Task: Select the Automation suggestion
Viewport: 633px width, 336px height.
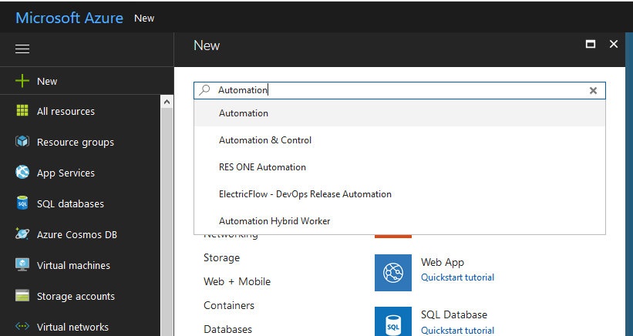Action: (399, 113)
